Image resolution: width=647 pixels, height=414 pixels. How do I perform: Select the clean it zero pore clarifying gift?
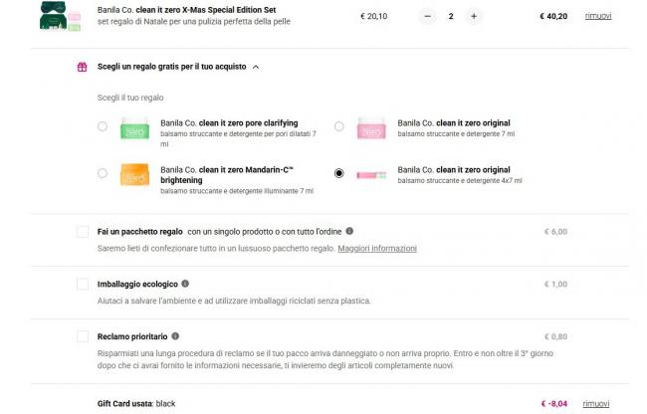(x=103, y=126)
